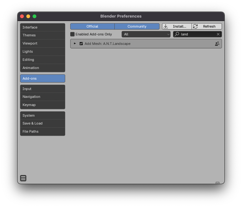
Task: Open Save & Load section
Action: pos(43,123)
